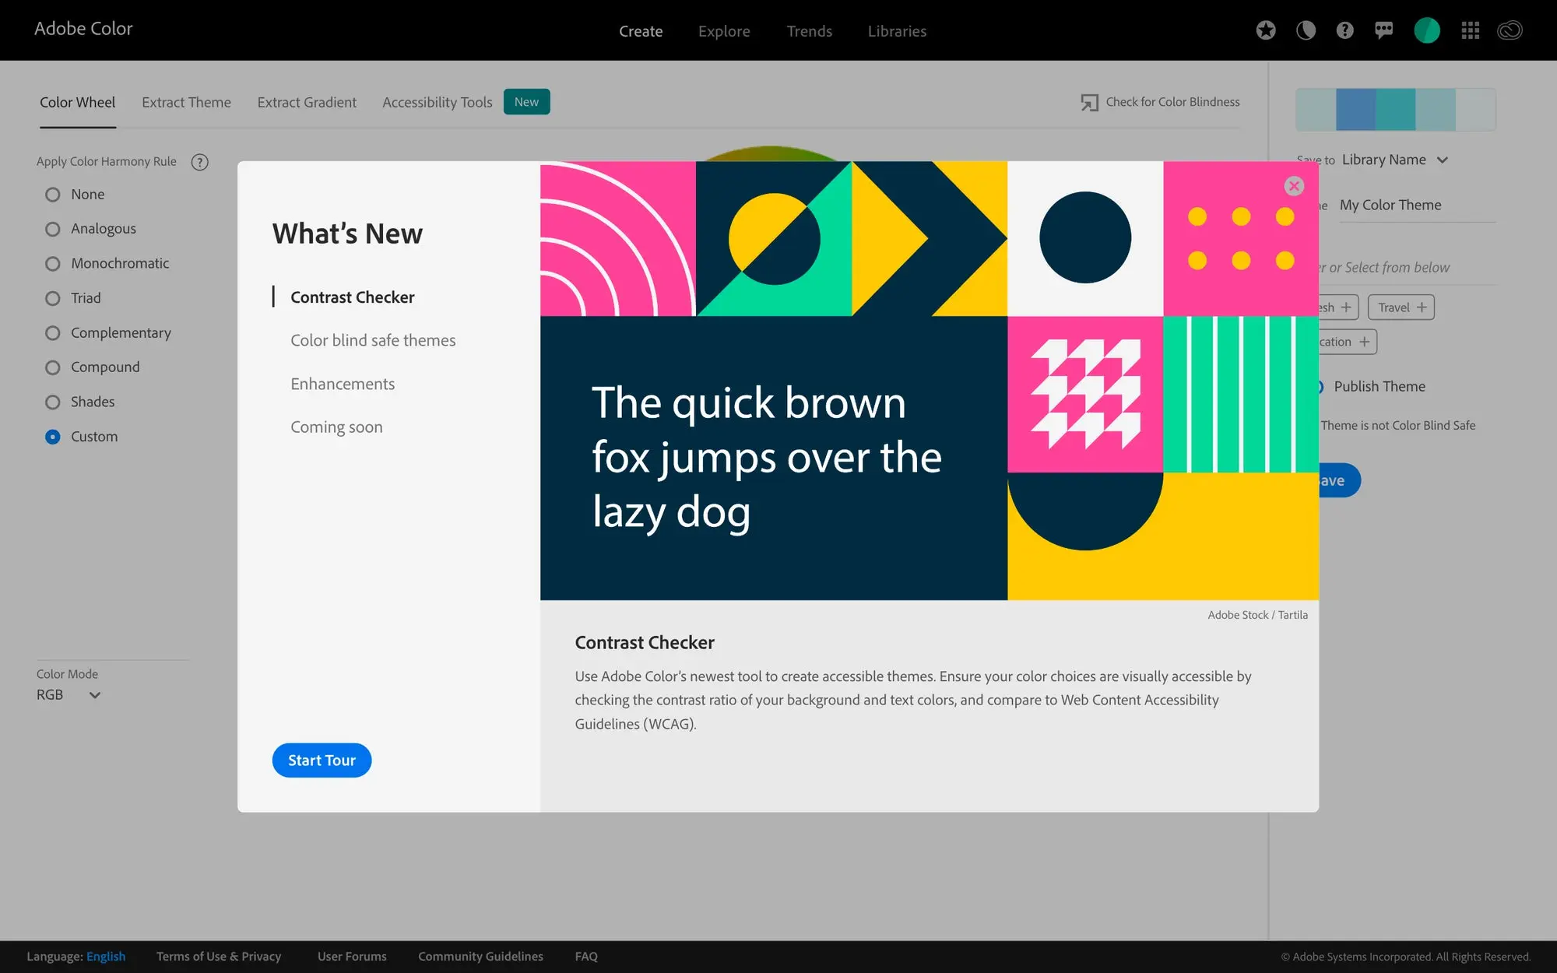This screenshot has height=973, width=1557.
Task: Select the Complementary harmony rule
Action: (121, 332)
